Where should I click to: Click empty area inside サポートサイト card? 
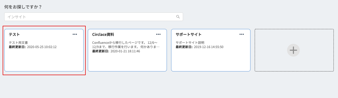click(211, 61)
